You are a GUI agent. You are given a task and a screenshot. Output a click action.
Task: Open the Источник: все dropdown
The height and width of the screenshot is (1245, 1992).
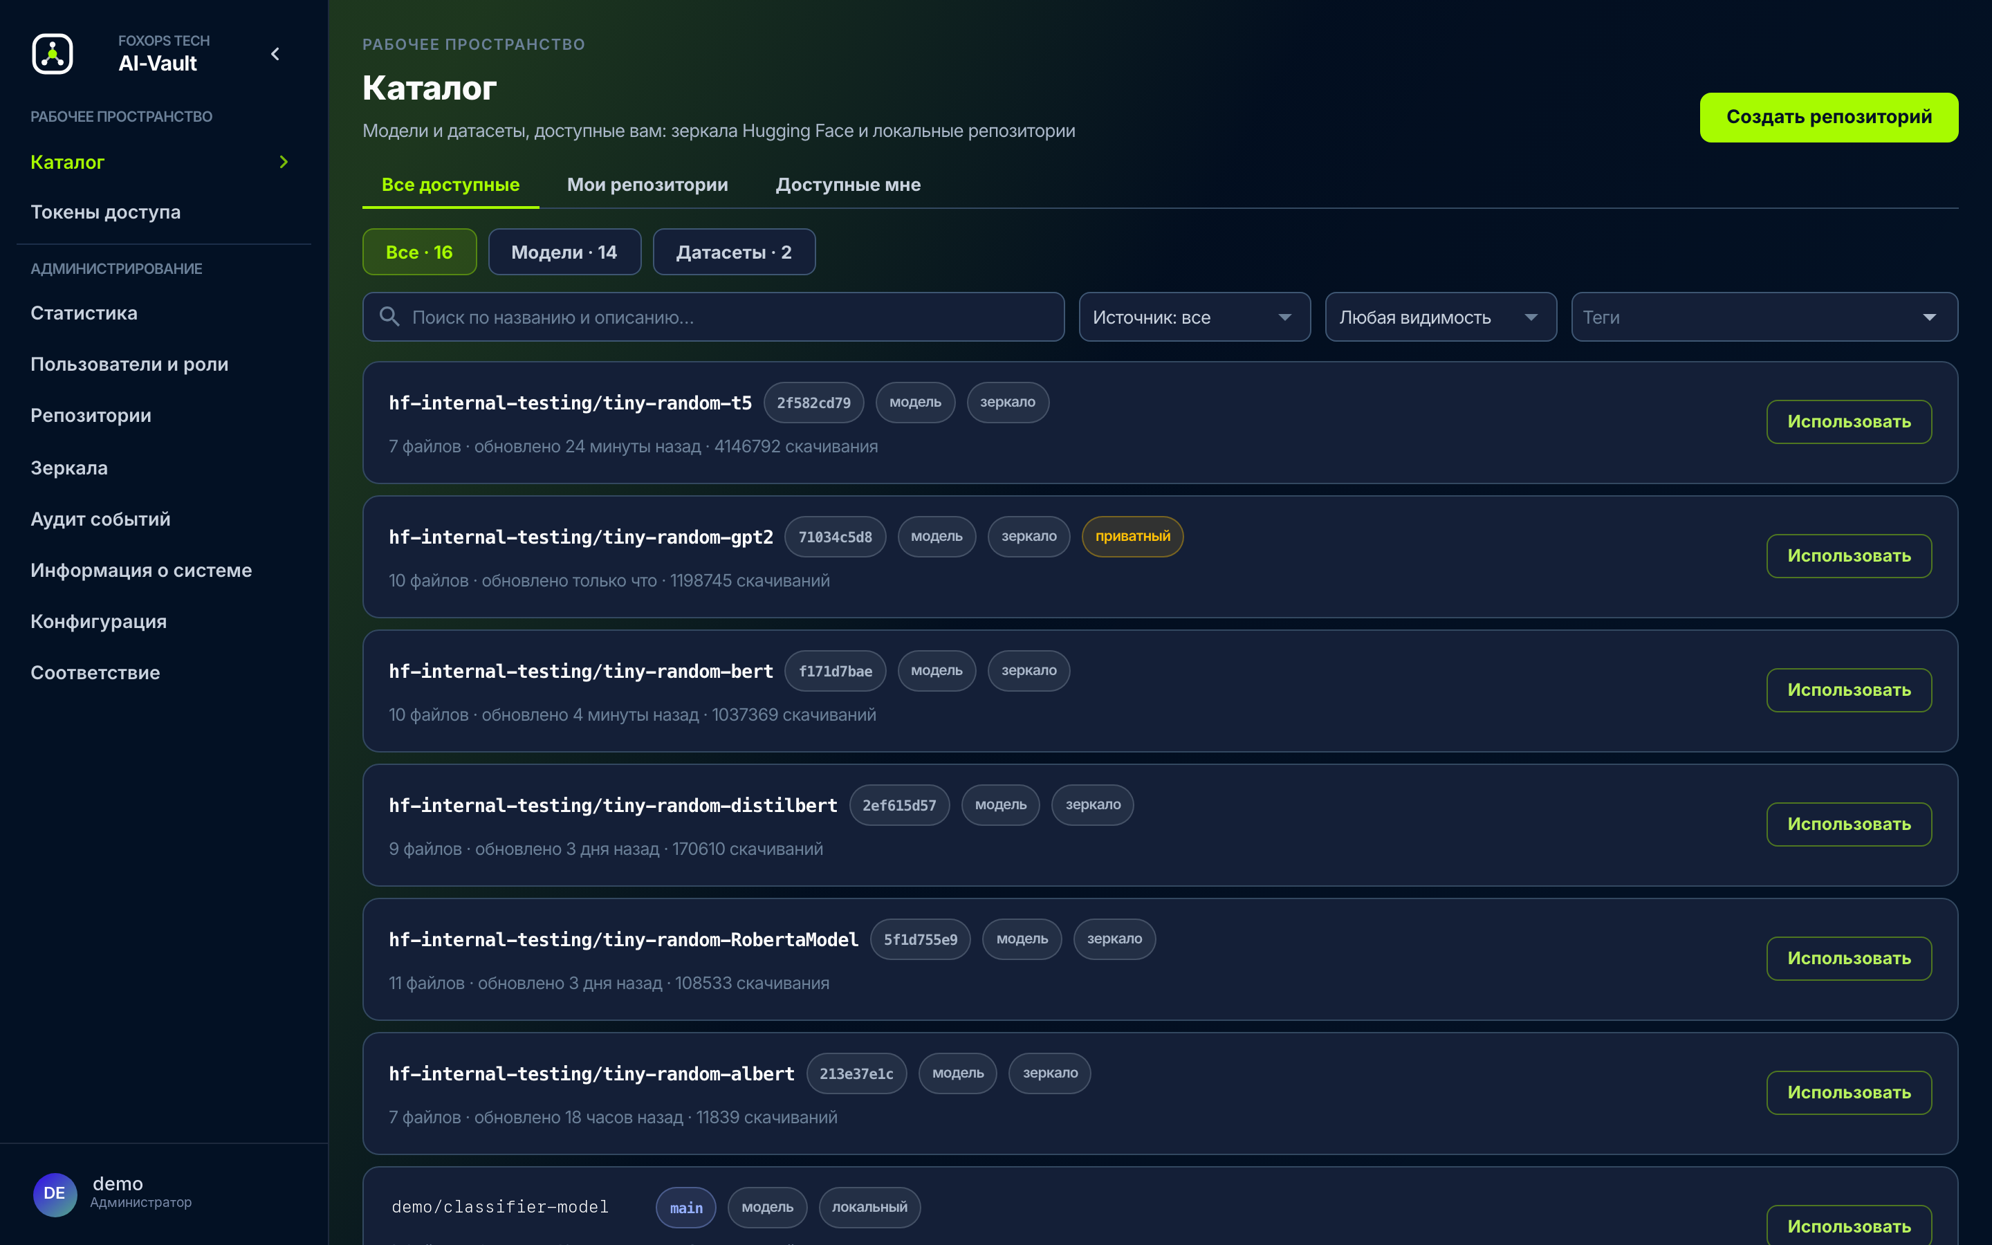coord(1195,317)
